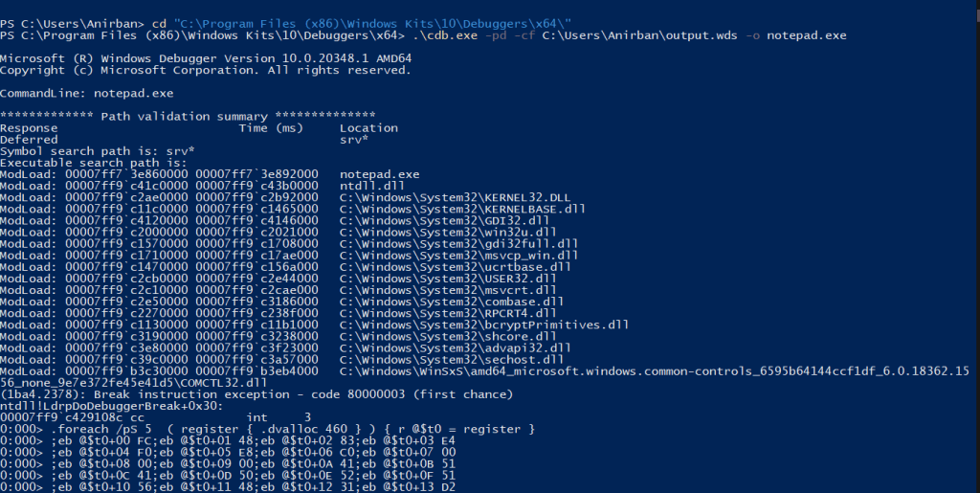Click the notepad.exe ModLoad entry
This screenshot has height=493, width=980.
[380, 174]
